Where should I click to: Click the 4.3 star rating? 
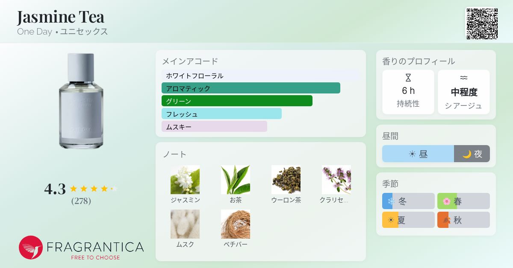tap(81, 189)
